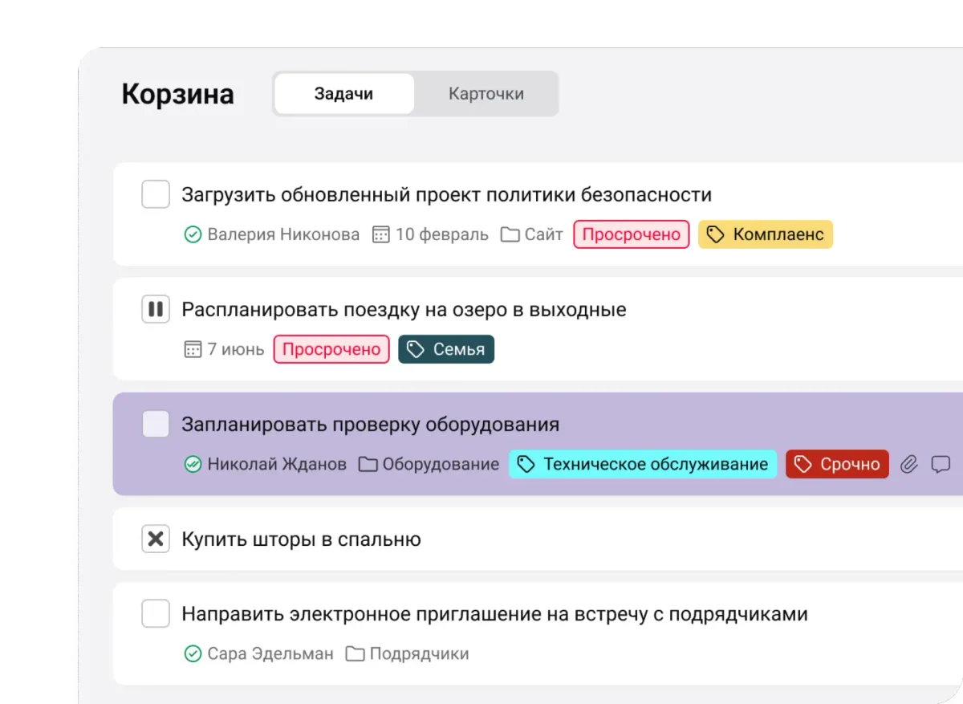Switch to the Карточки tab
Viewport: 963px width, 704px height.
[x=486, y=93]
